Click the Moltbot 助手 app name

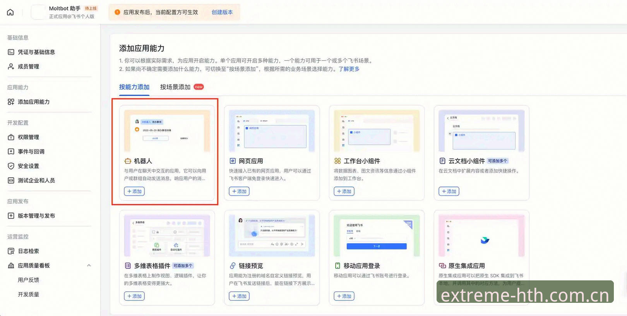tap(65, 8)
